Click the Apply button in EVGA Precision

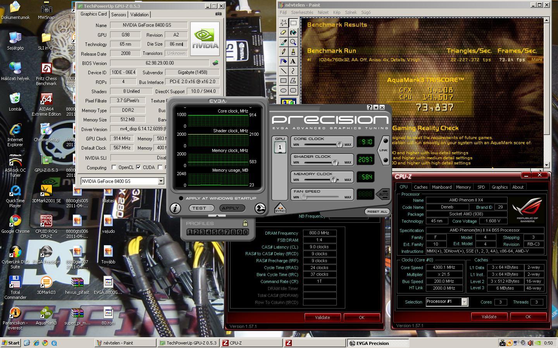(x=232, y=208)
